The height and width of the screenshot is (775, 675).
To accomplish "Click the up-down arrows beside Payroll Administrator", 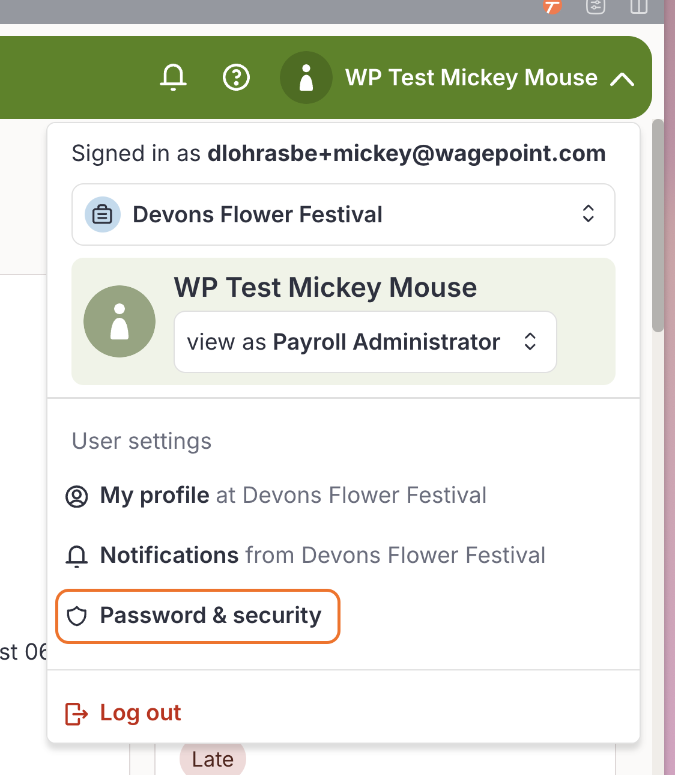I will click(530, 341).
